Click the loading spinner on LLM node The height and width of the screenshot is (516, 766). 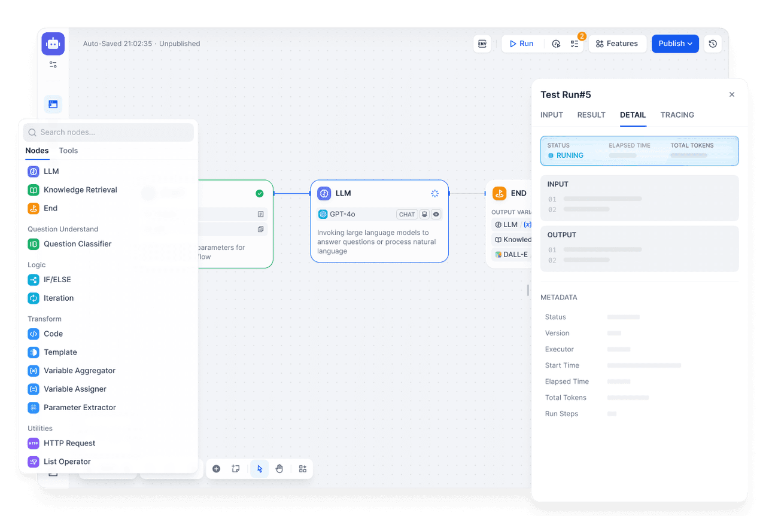tap(435, 193)
